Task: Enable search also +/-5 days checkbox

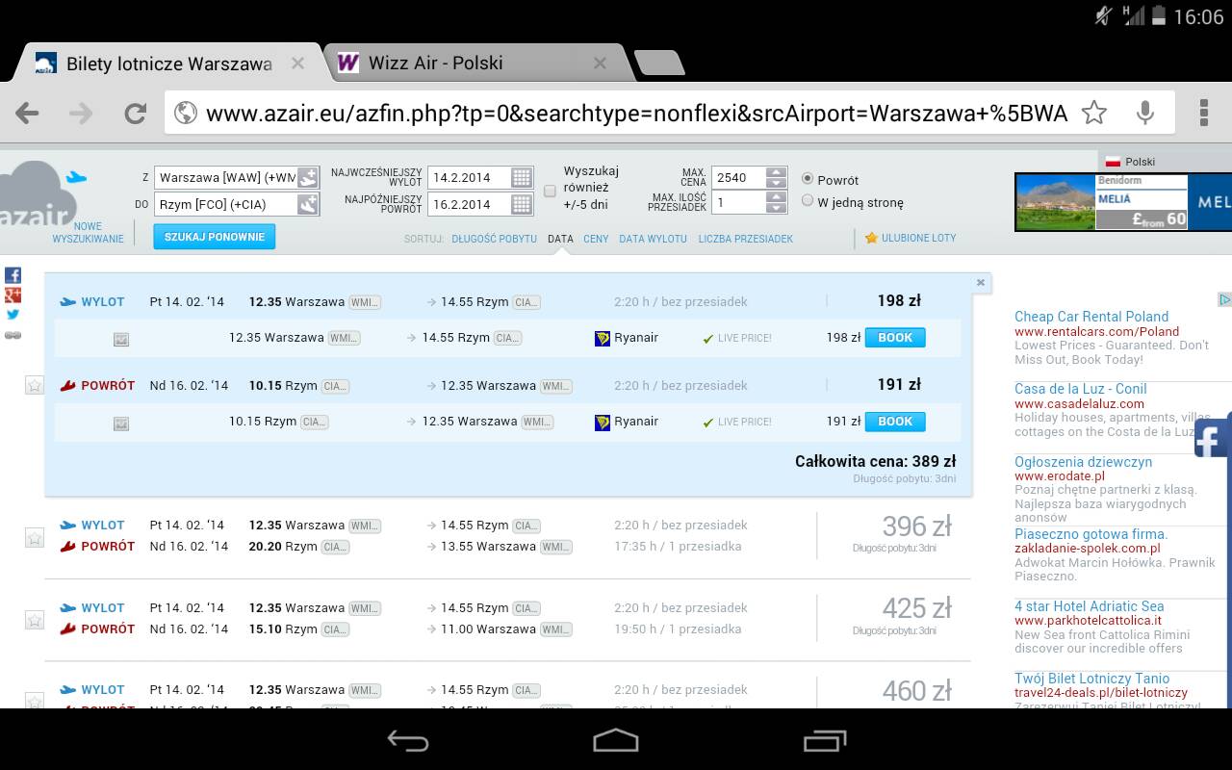Action: [x=550, y=192]
